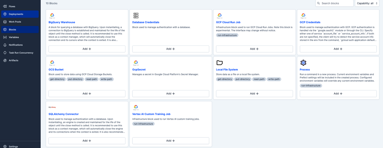Click the GCP Credentials cloud logo
Image resolution: width=383 pixels, height=148 pixels.
(x=303, y=16)
